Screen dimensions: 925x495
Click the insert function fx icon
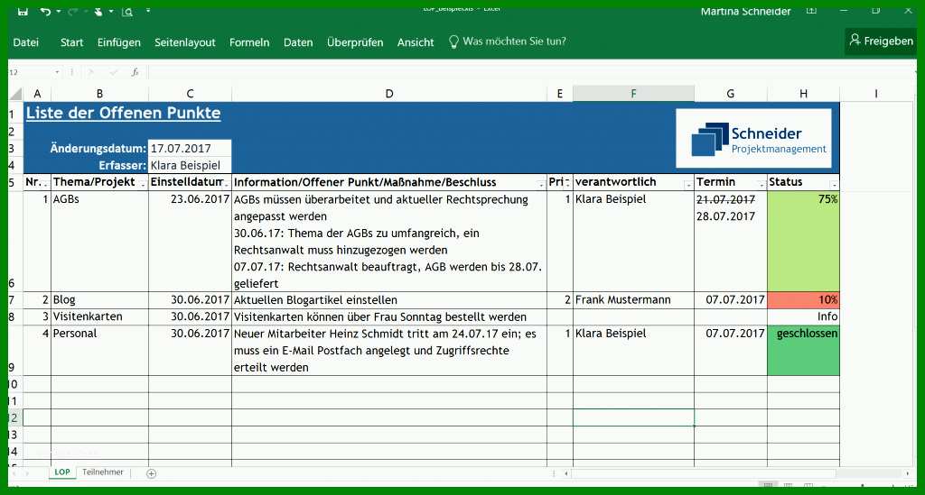[x=135, y=72]
